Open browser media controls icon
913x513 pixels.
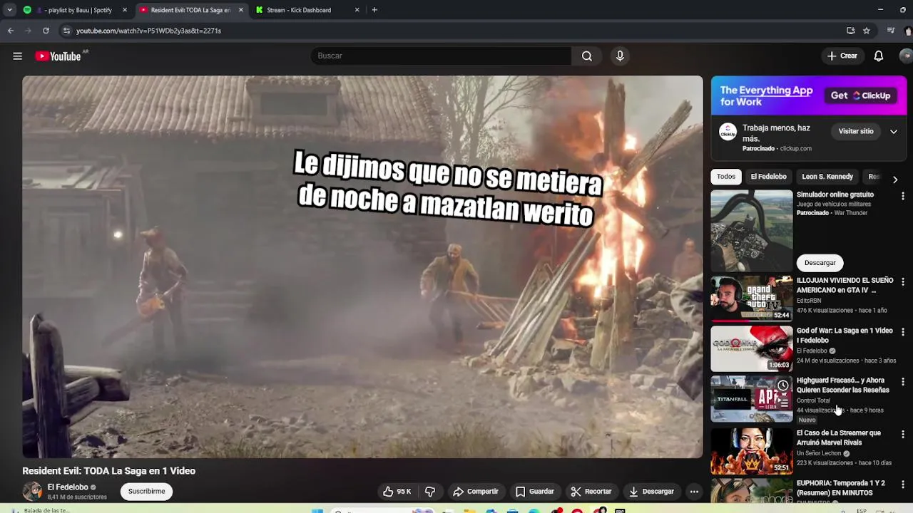coord(891,31)
